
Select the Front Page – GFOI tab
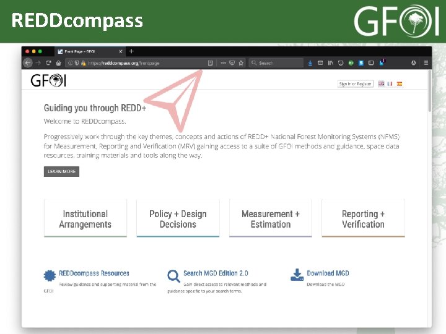coord(90,51)
